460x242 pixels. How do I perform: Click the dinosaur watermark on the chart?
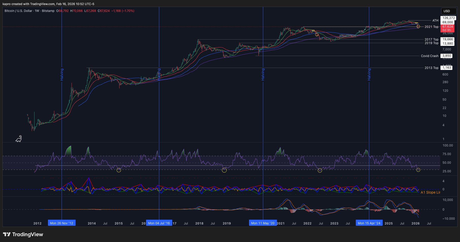click(x=18, y=139)
